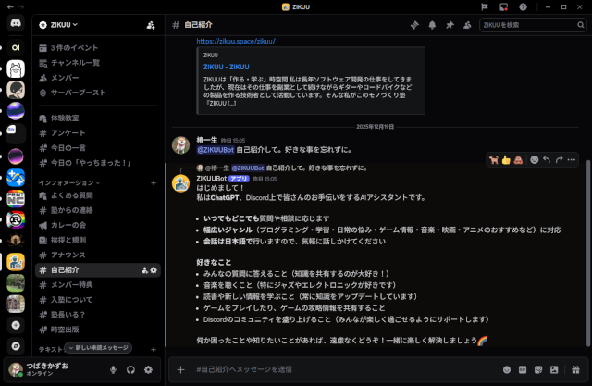Open notification settings bell icon
Screen dimensions: 592x386
(431, 25)
